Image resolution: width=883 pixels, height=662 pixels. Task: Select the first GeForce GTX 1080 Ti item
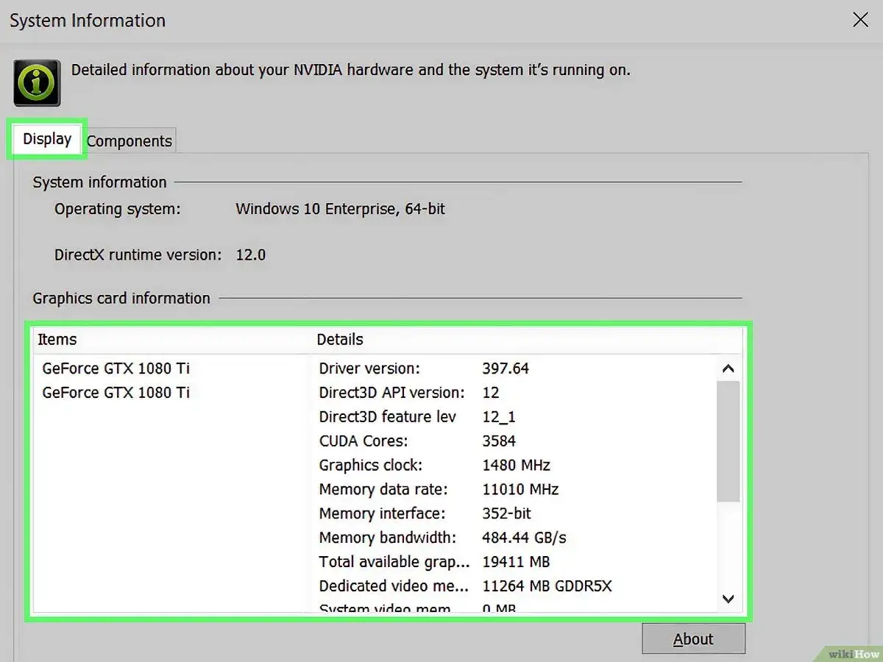[x=116, y=368]
